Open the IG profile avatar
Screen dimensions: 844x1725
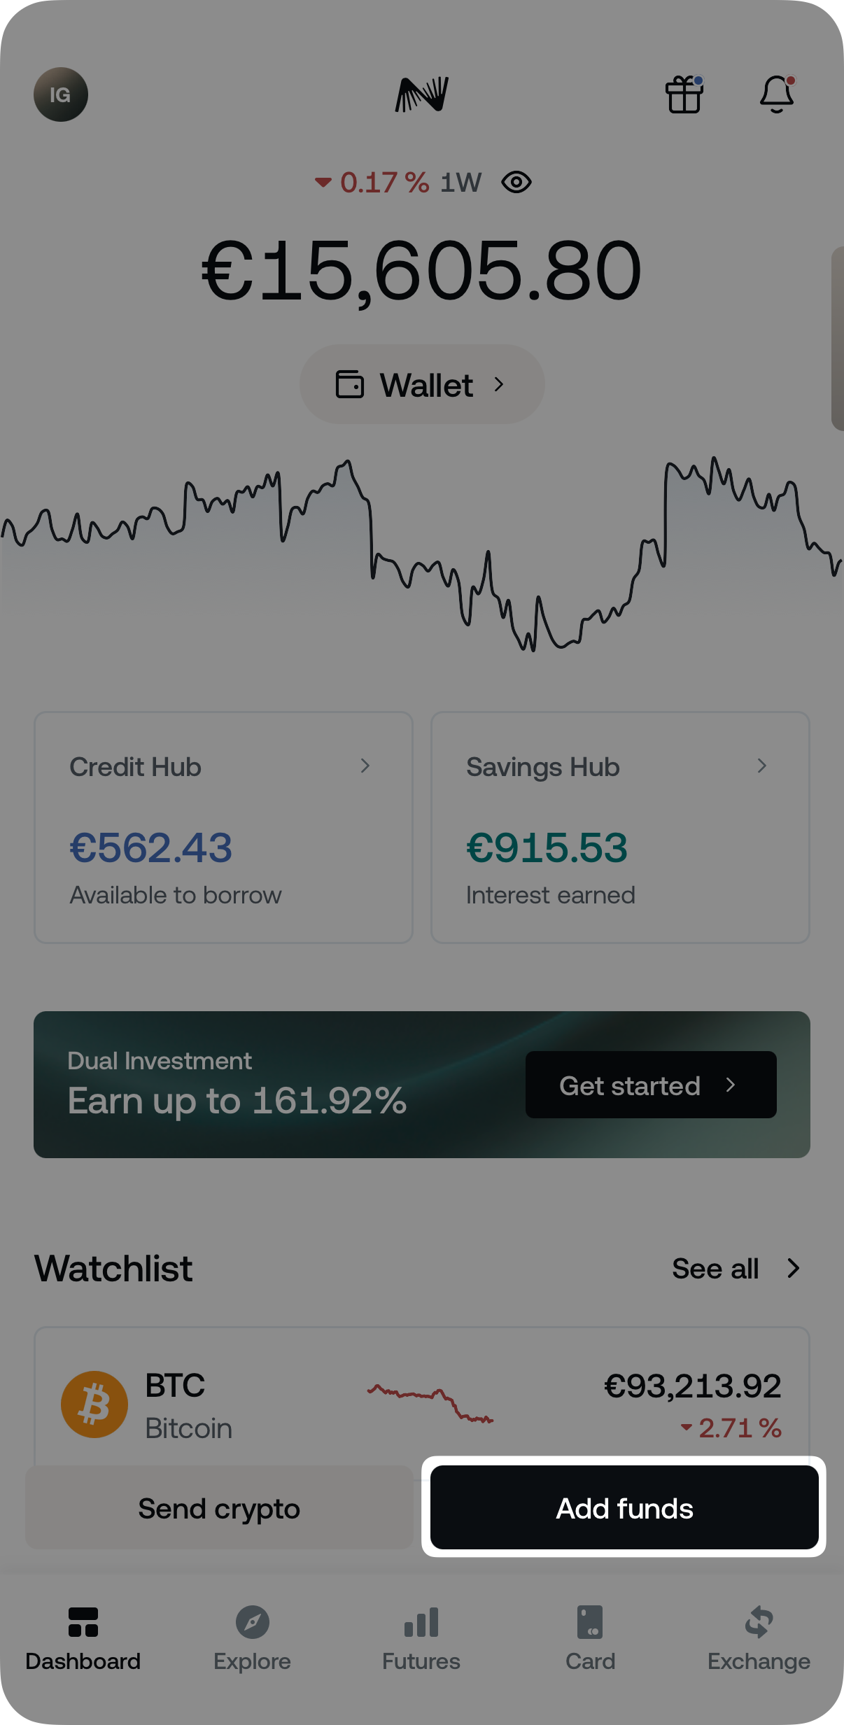click(60, 95)
